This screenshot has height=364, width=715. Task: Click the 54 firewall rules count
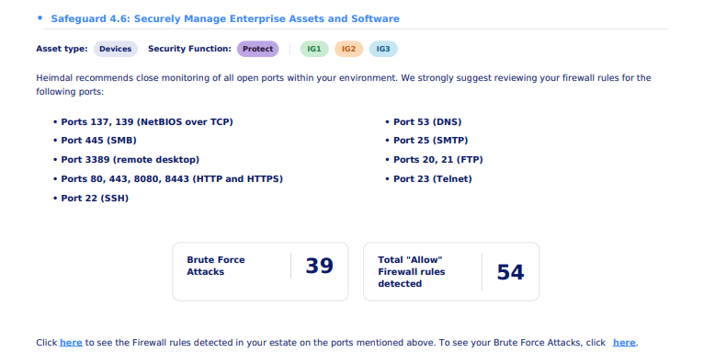pyautogui.click(x=510, y=272)
